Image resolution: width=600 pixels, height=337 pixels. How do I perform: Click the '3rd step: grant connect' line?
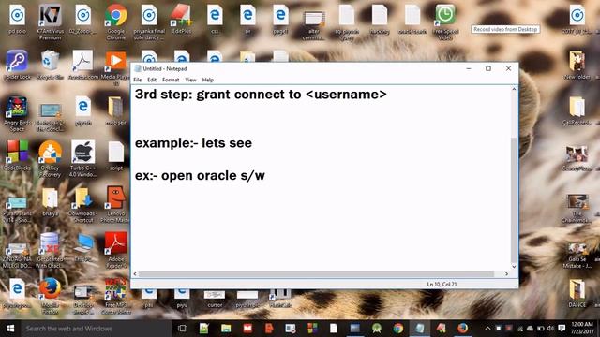click(x=261, y=95)
